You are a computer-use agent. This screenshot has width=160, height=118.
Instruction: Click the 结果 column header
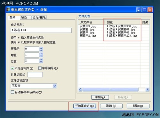tap(145, 22)
